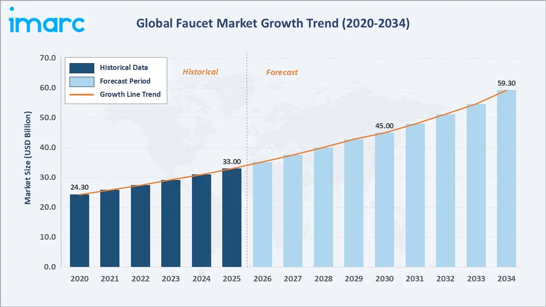This screenshot has height=307, width=546.
Task: Click the Growth Line Trend legend symbol
Action: (82, 94)
